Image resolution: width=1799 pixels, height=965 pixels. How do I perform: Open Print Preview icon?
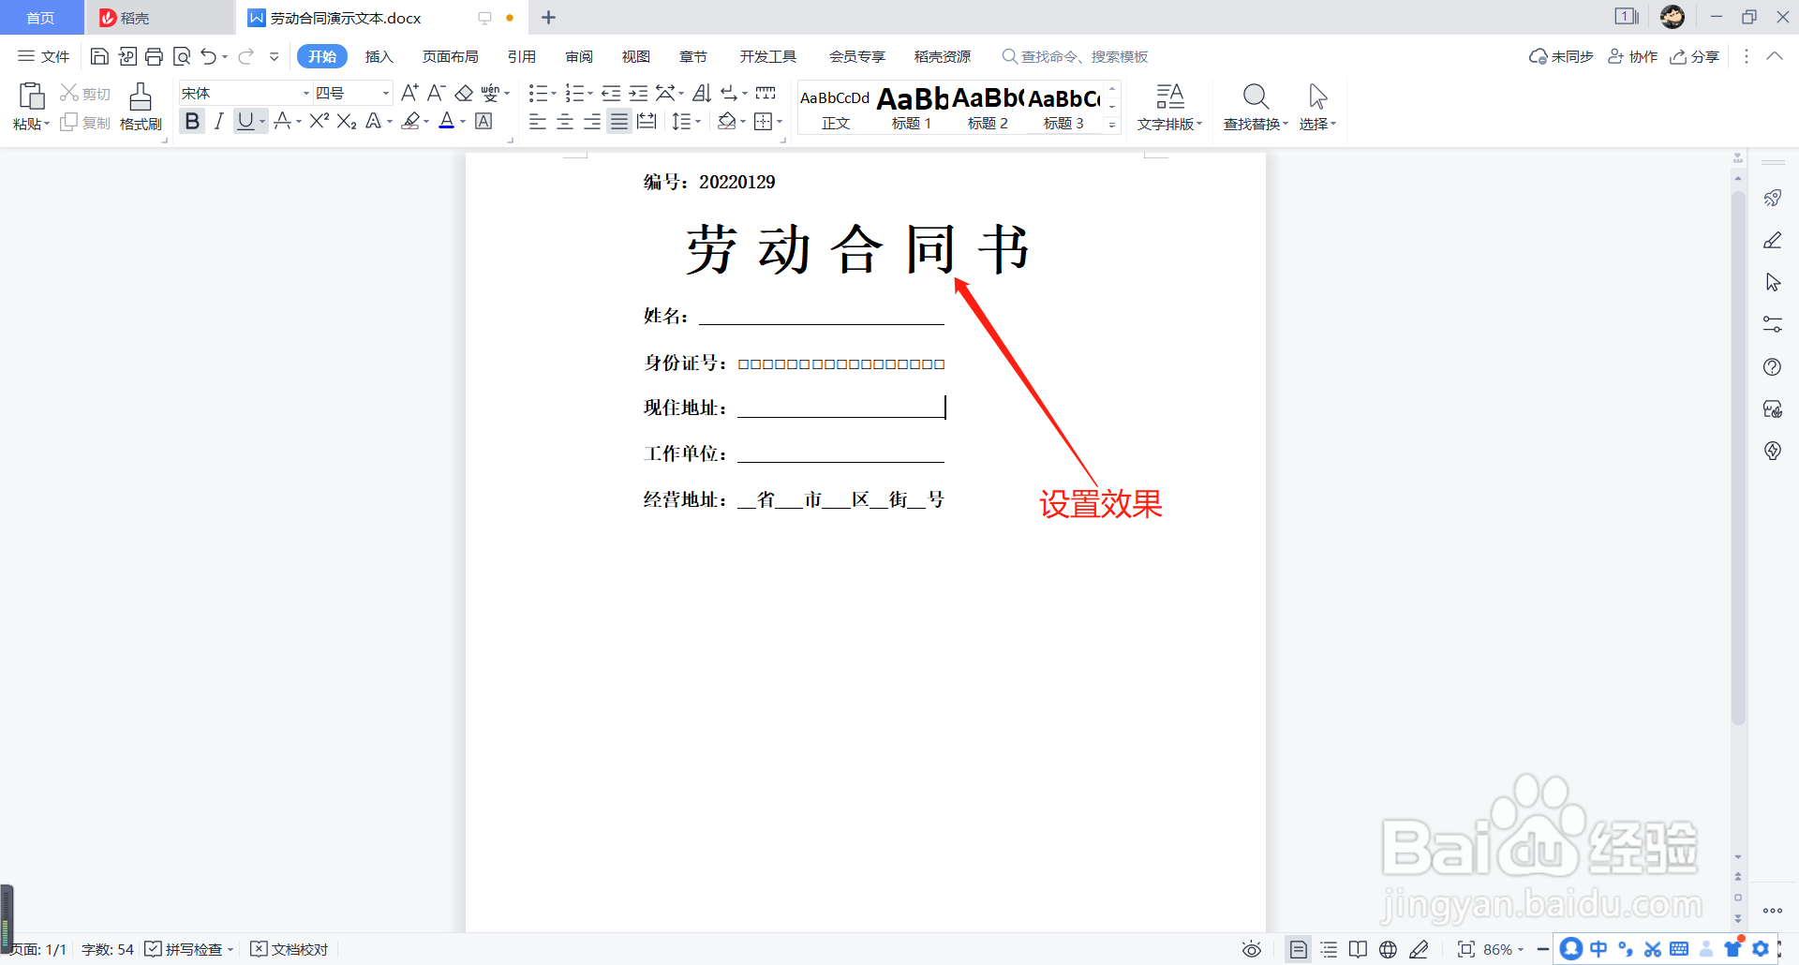tap(182, 56)
